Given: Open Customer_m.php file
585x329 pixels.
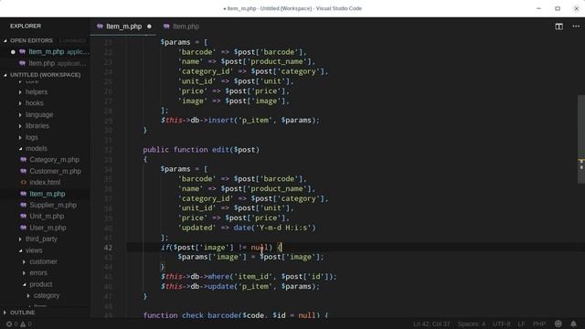Looking at the screenshot, I should [55, 171].
